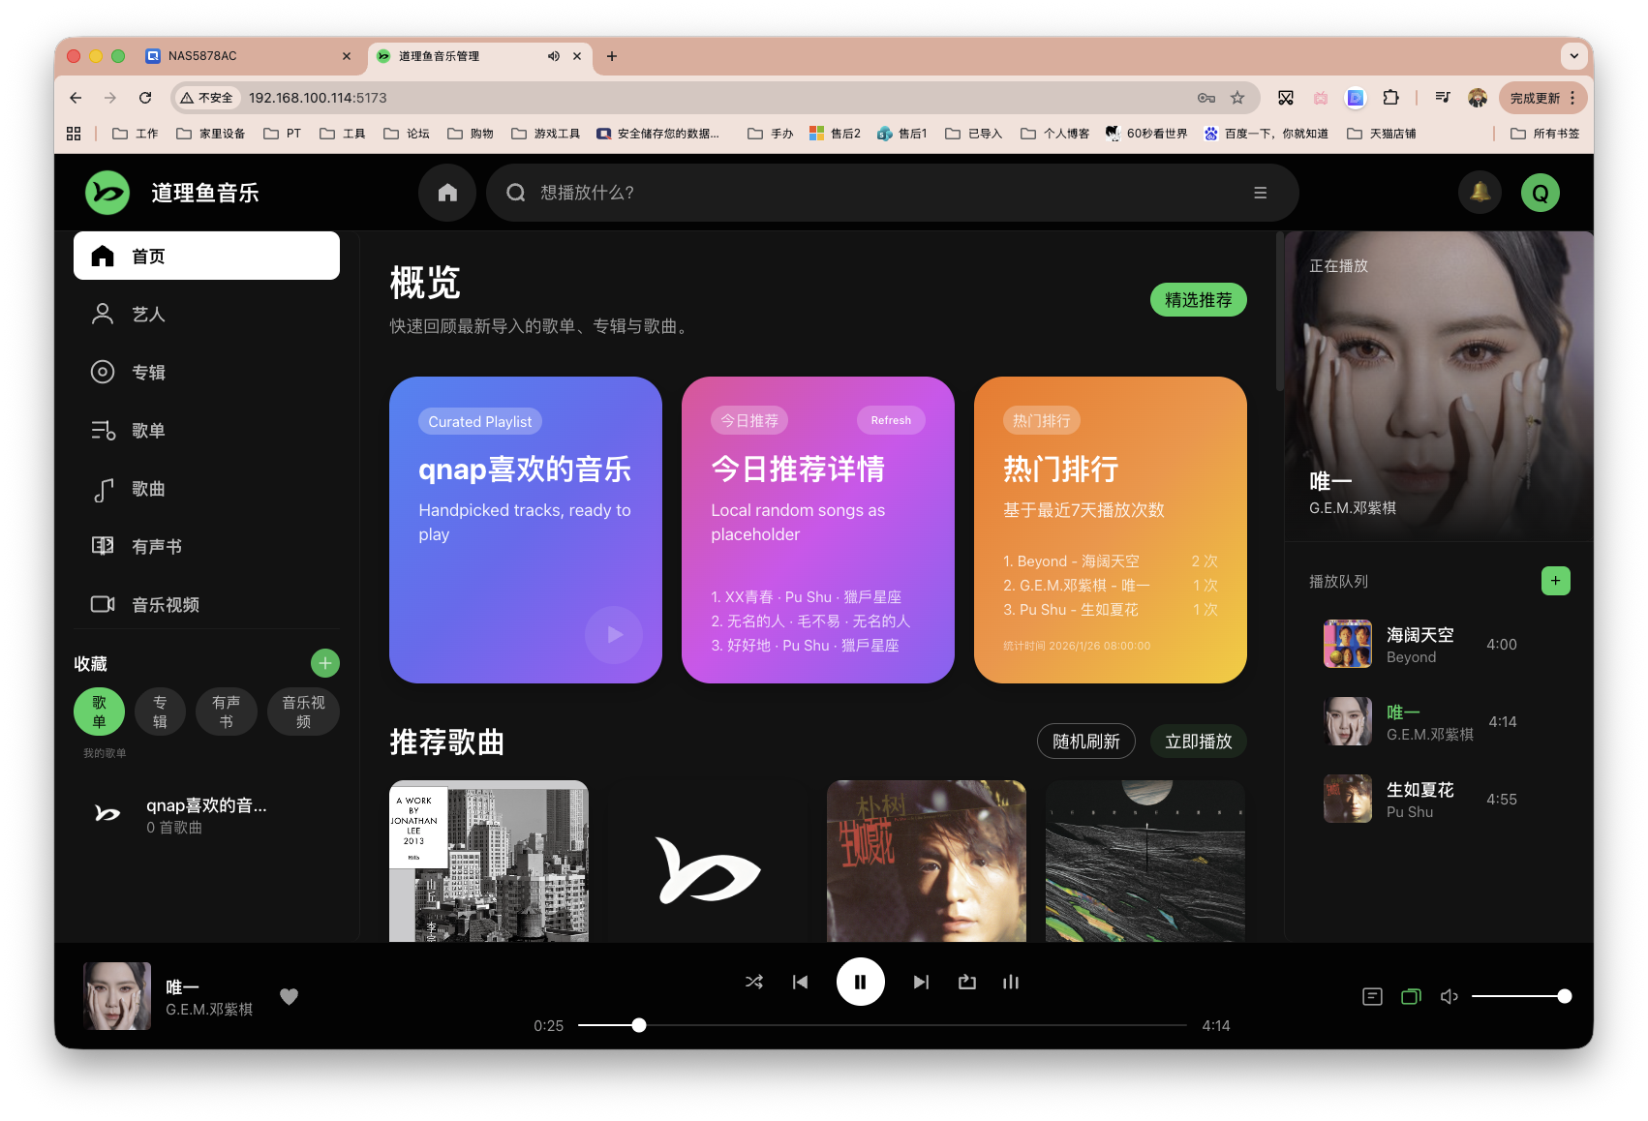Click the home icon next to the search bar
The height and width of the screenshot is (1121, 1648).
point(446,192)
